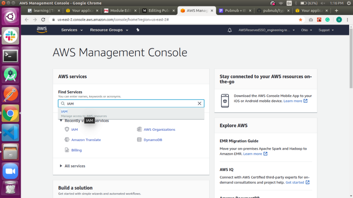Screen dimensions: 353x198
Task: Switch to the Pubnub + IBM tab
Action: tap(235, 11)
